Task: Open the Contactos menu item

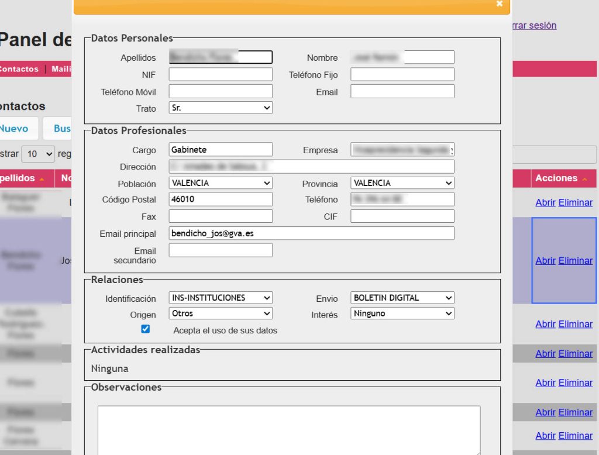Action: click(x=19, y=69)
